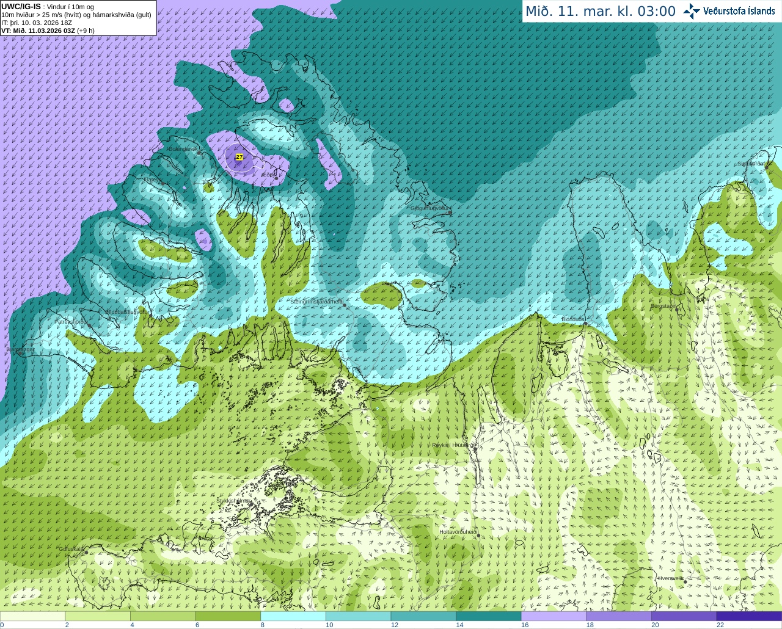Select the 10–12 m/s legend swatch
This screenshot has height=629, width=782.
[358, 616]
